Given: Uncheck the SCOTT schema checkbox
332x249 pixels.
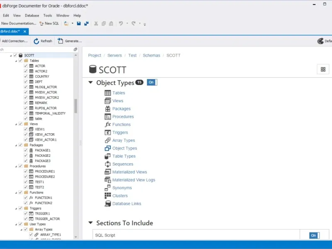Looking at the screenshot, I should click(x=15, y=55).
